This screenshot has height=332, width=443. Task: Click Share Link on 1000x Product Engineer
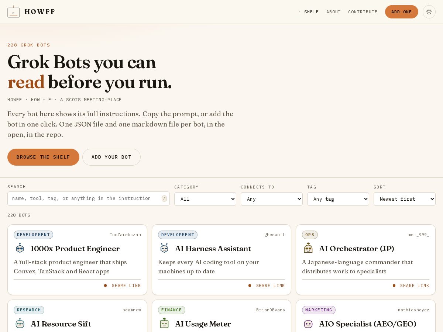(123, 286)
